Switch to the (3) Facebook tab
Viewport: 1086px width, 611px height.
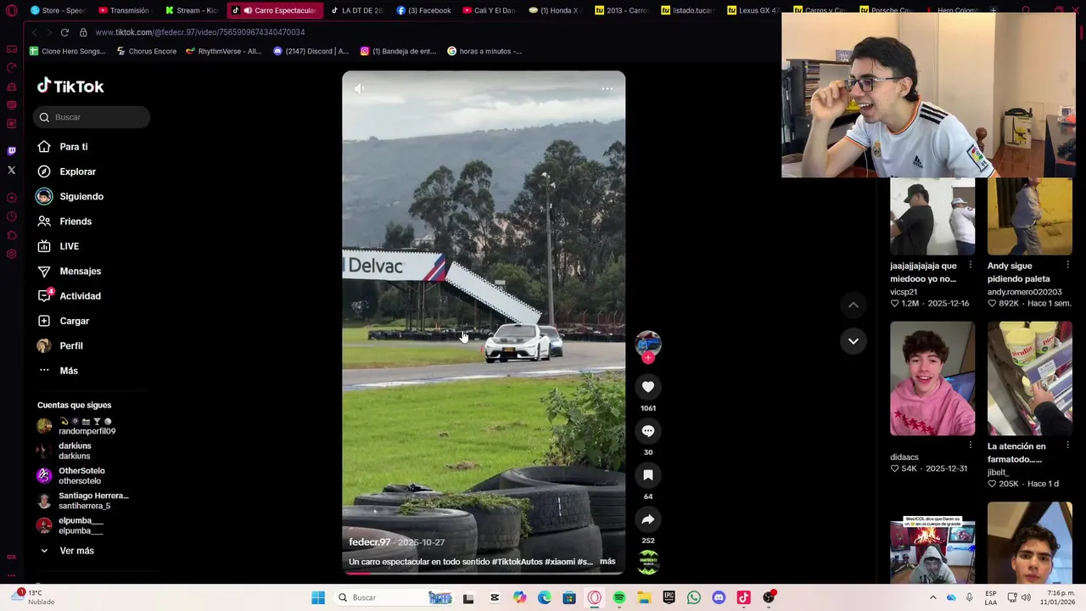click(423, 10)
